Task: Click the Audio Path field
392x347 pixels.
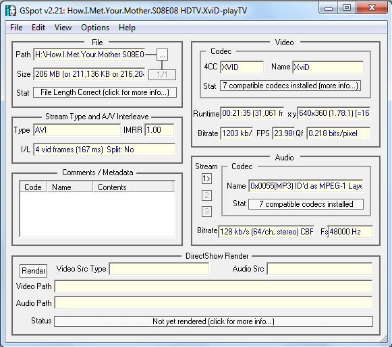Action: click(x=213, y=303)
